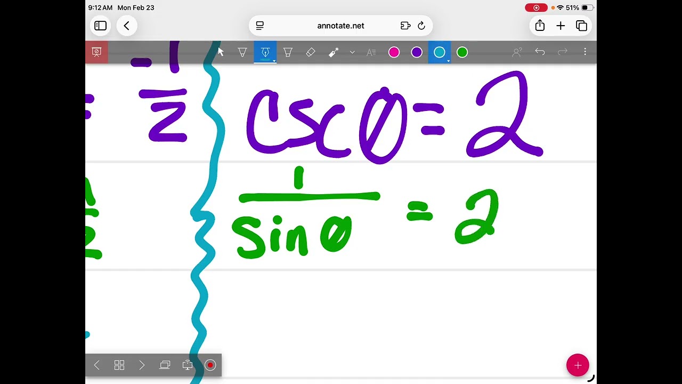Open the extensions puzzle icon
The width and height of the screenshot is (682, 384).
(x=405, y=26)
